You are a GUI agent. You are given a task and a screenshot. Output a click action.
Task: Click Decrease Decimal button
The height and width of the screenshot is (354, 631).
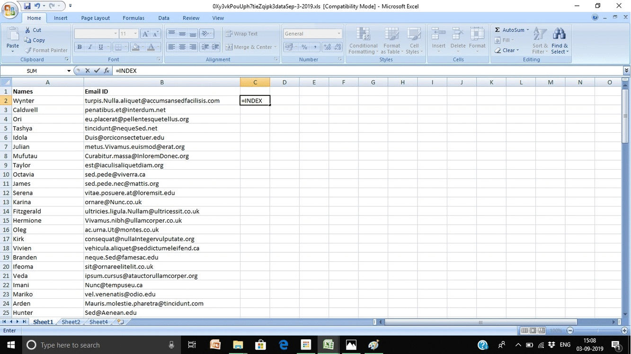[338, 47]
